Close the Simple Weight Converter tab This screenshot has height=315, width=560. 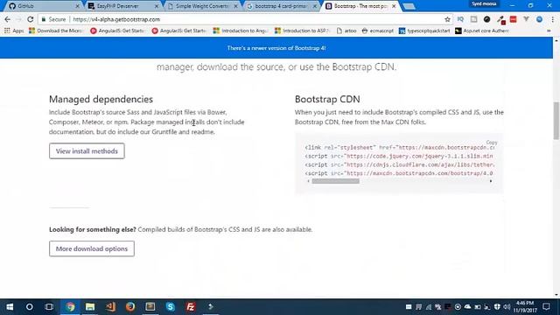(x=235, y=6)
